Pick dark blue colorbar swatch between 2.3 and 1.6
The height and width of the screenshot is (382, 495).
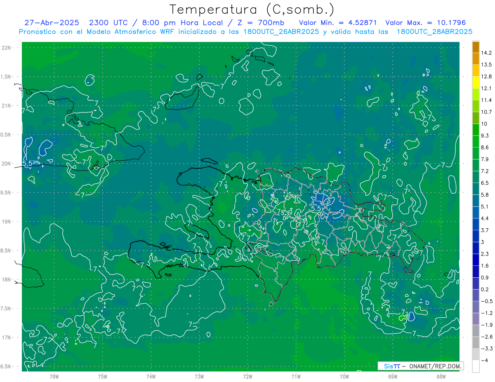click(476, 260)
